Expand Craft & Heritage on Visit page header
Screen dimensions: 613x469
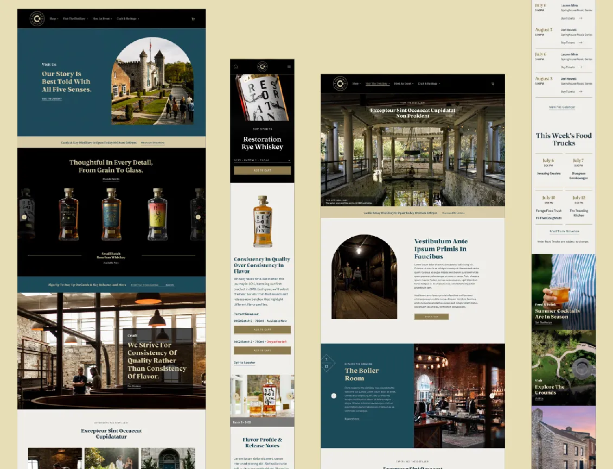pos(429,84)
